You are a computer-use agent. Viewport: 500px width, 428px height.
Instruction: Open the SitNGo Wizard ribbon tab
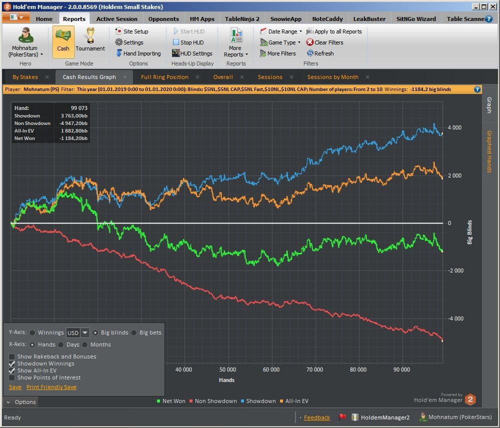[416, 19]
